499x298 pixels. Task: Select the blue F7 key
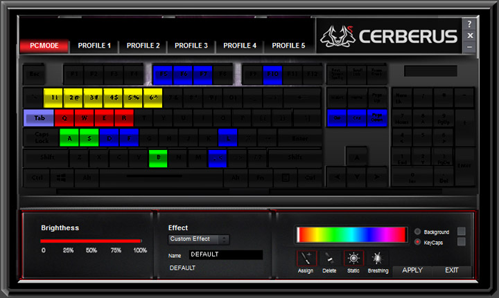pyautogui.click(x=202, y=75)
